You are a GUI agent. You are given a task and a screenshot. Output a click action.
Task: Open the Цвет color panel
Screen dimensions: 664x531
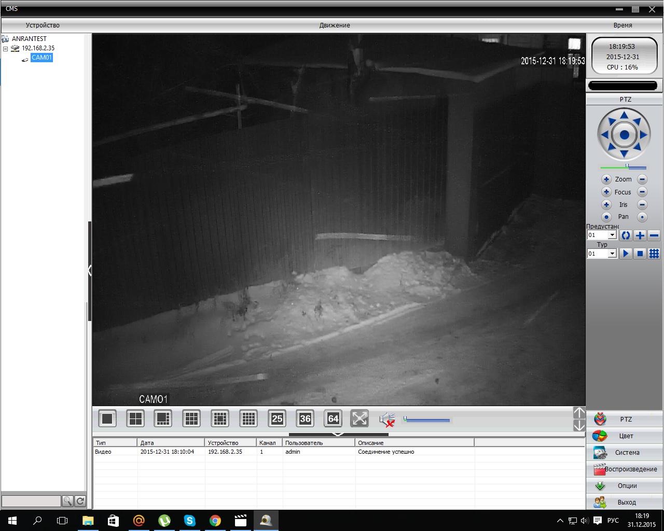pos(625,436)
